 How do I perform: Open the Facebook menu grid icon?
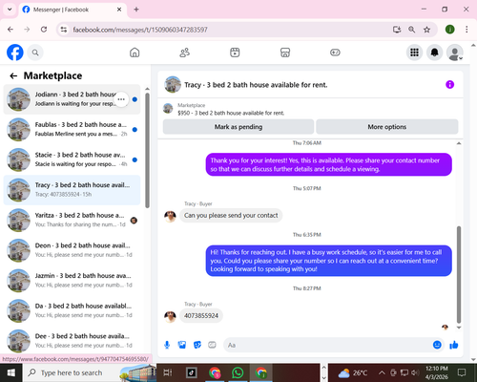414,53
